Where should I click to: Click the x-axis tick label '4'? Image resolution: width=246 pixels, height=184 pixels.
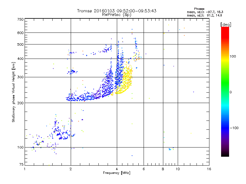pyautogui.click(x=117, y=169)
